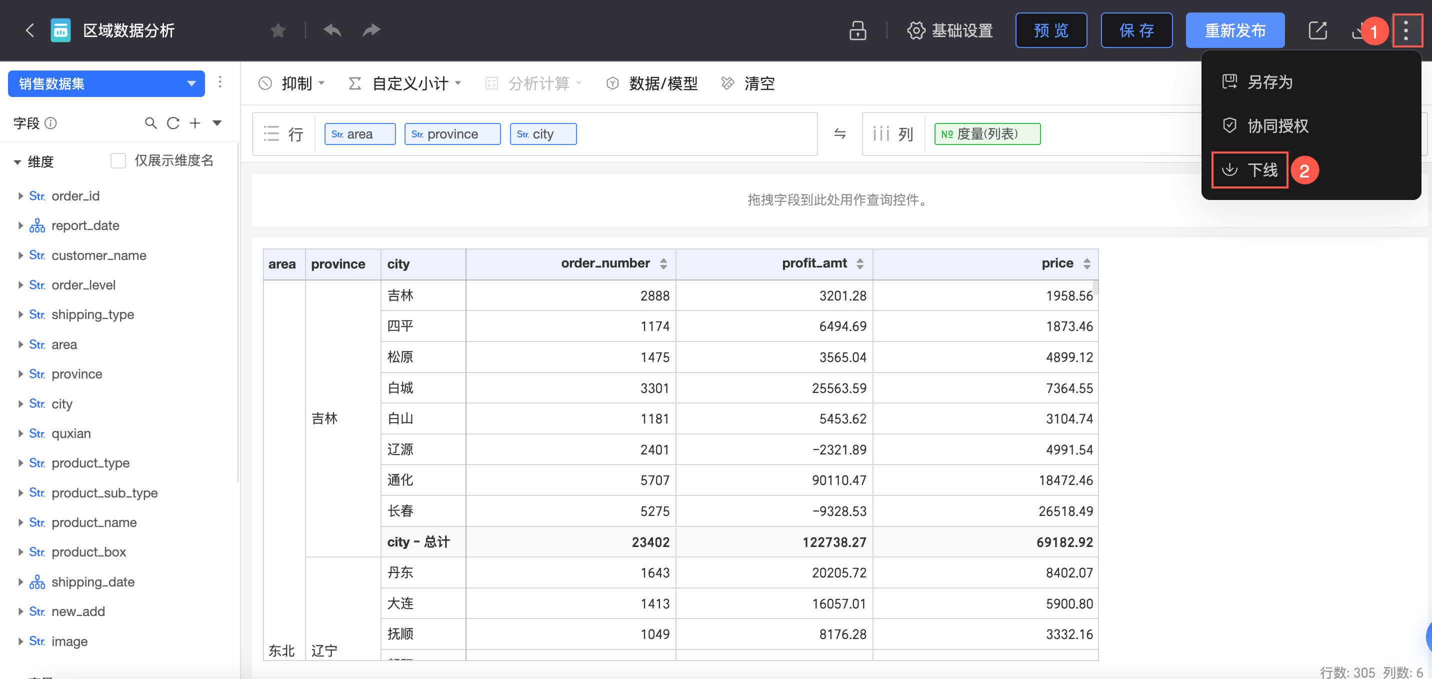The height and width of the screenshot is (679, 1432).
Task: Click the refresh fields icon
Action: coord(173,123)
